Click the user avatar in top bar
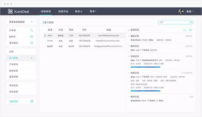 point(181,11)
